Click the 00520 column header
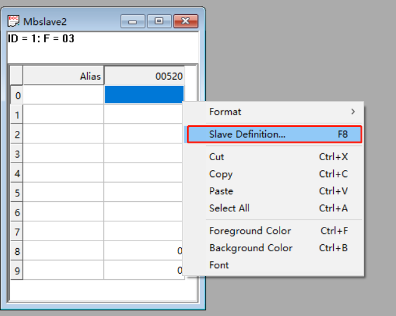The image size is (396, 316). 144,76
